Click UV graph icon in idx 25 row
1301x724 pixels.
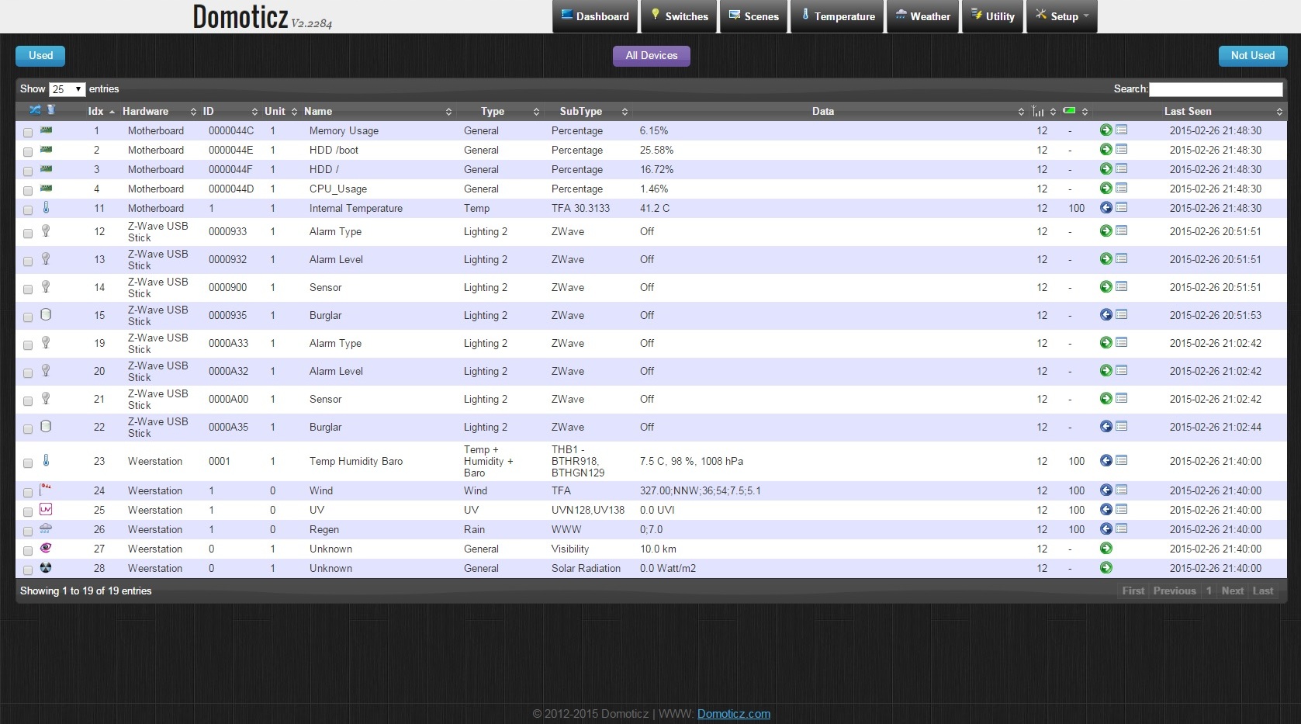point(46,509)
